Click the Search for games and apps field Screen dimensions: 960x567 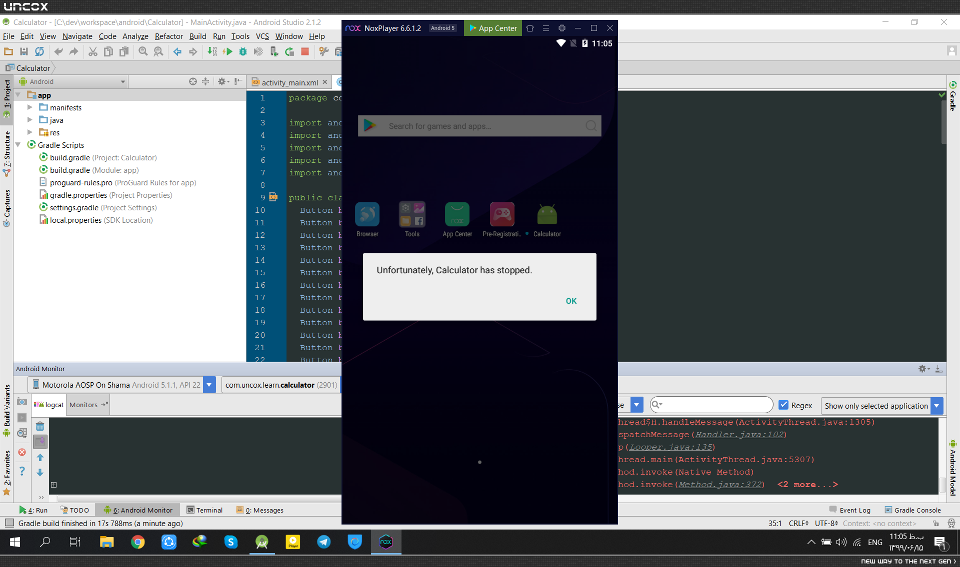[x=479, y=126]
